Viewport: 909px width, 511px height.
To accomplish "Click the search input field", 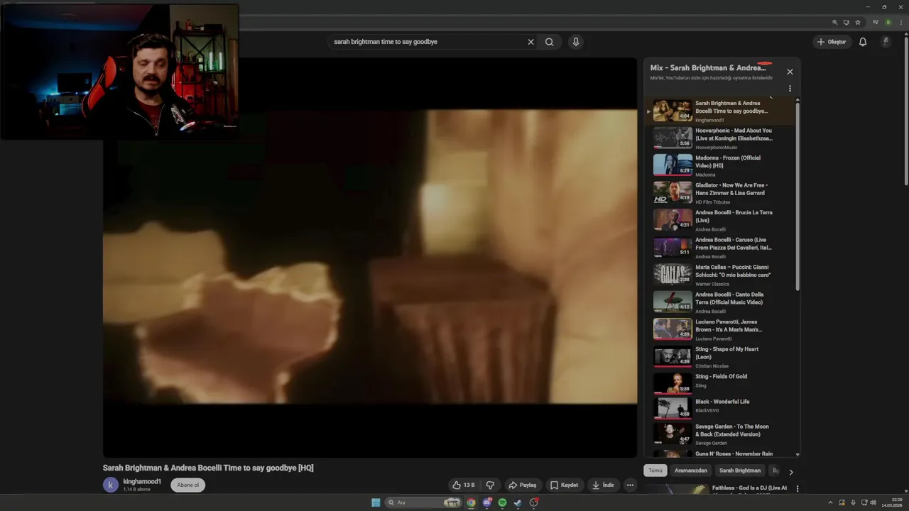I will click(426, 42).
